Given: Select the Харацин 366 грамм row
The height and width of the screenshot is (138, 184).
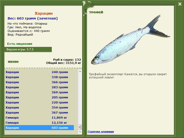Looking at the screenshot, I should click(40, 82).
